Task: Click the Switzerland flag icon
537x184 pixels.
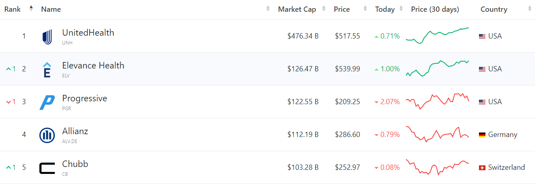Action: (482, 168)
